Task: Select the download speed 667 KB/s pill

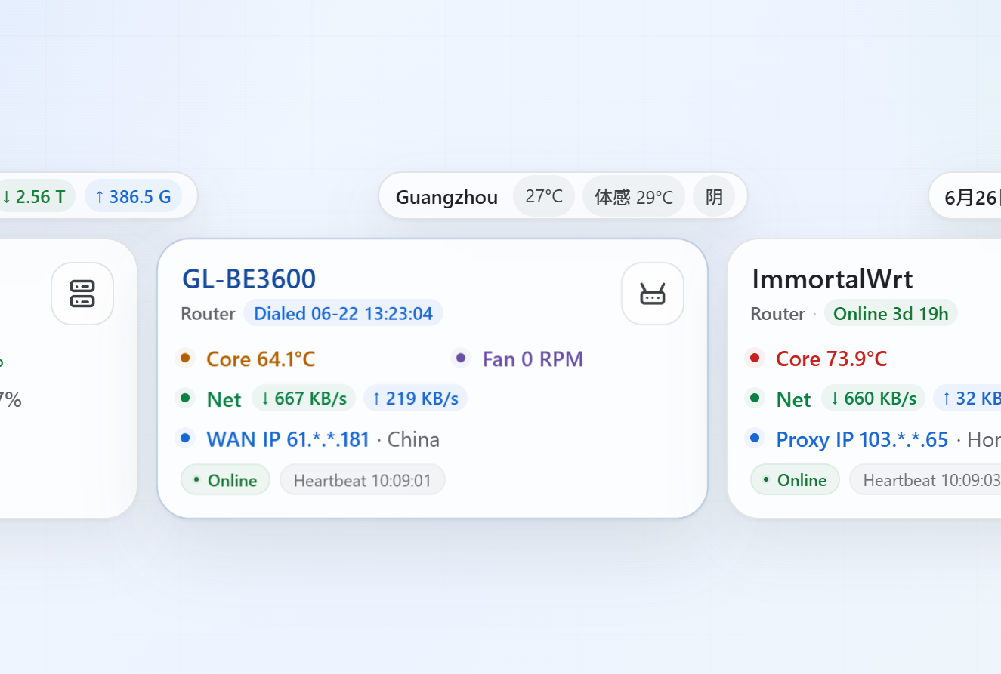Action: pyautogui.click(x=304, y=398)
